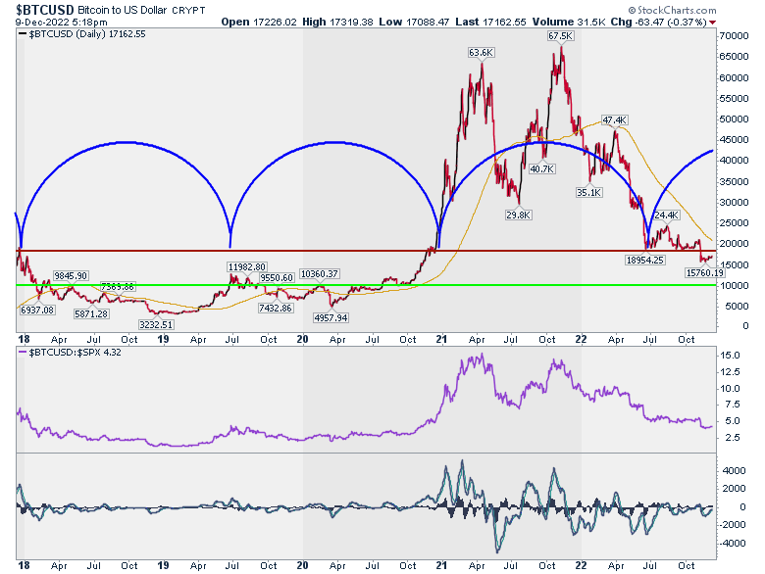765x574 pixels.
Task: Click the 5871.28 price label
Action: click(91, 313)
